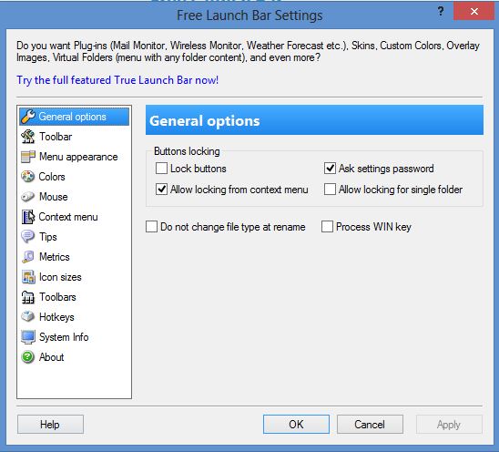Open Try the full featured True Launch Bar link

pos(117,80)
